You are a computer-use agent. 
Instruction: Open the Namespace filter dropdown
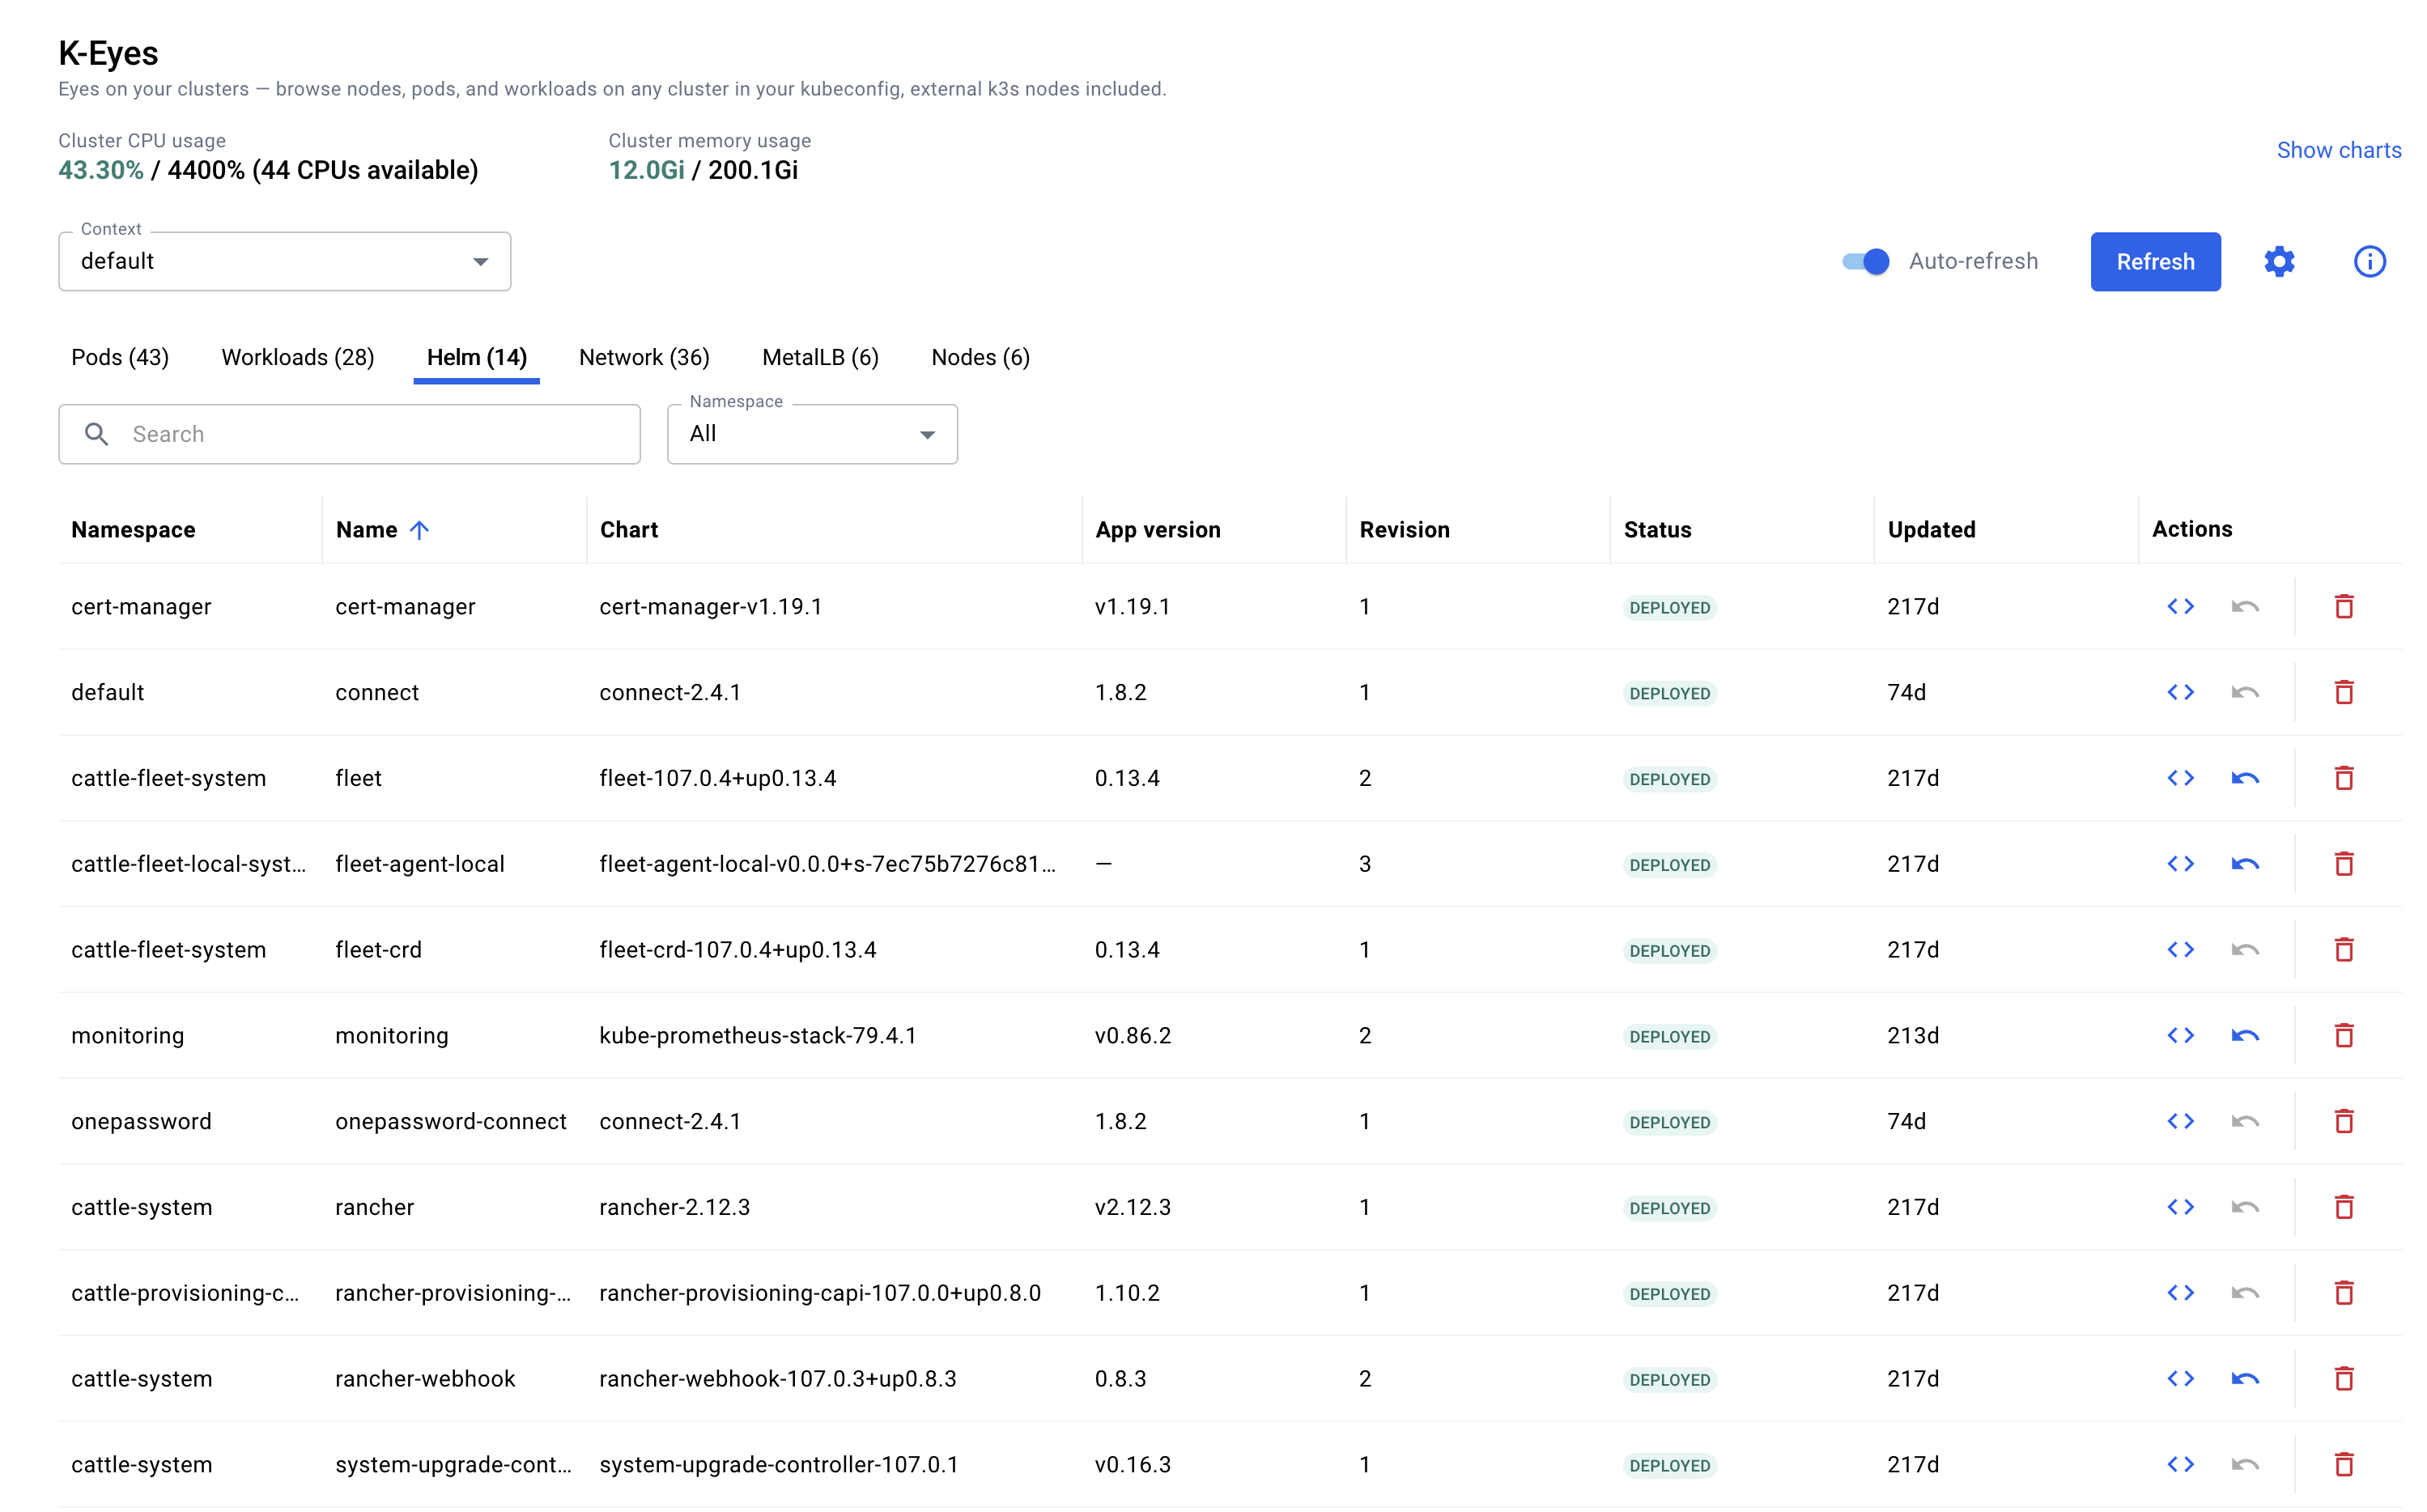(x=812, y=434)
